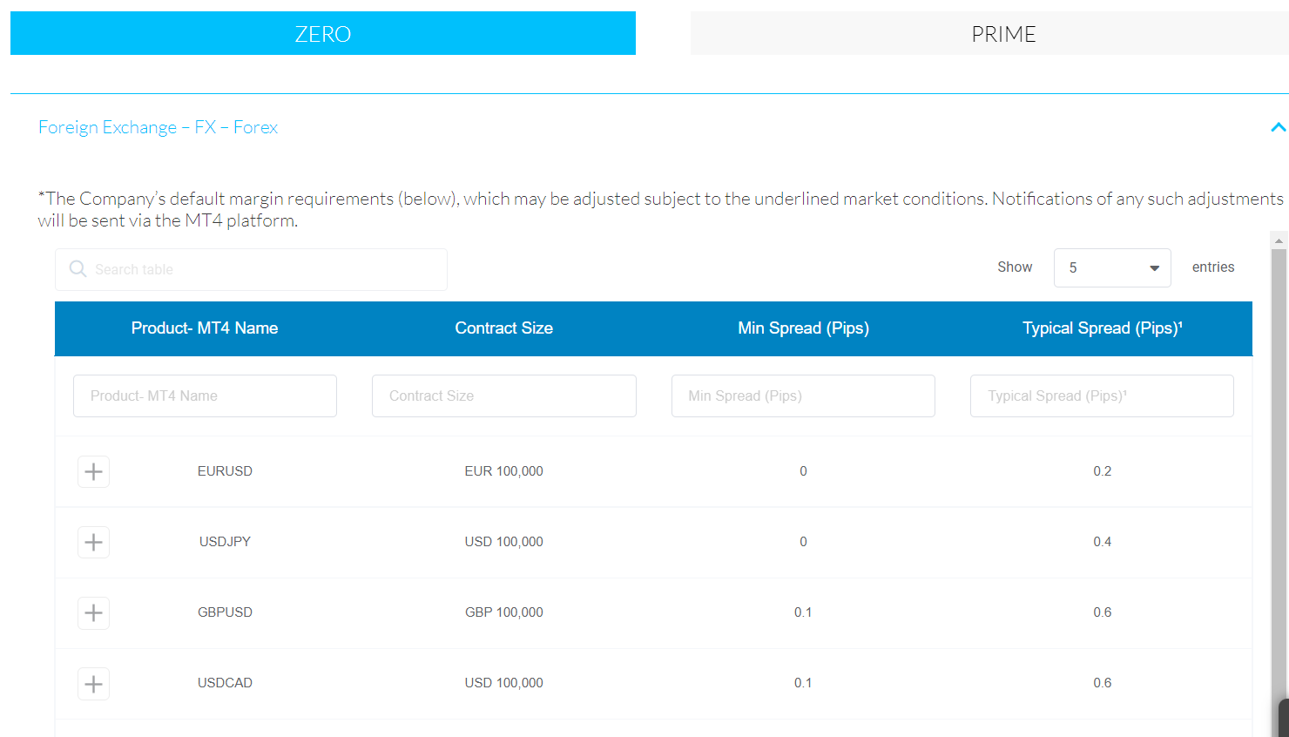Screen dimensions: 1289x737
Task: Focus the Product- MT4 Name filter field
Action: 205,396
